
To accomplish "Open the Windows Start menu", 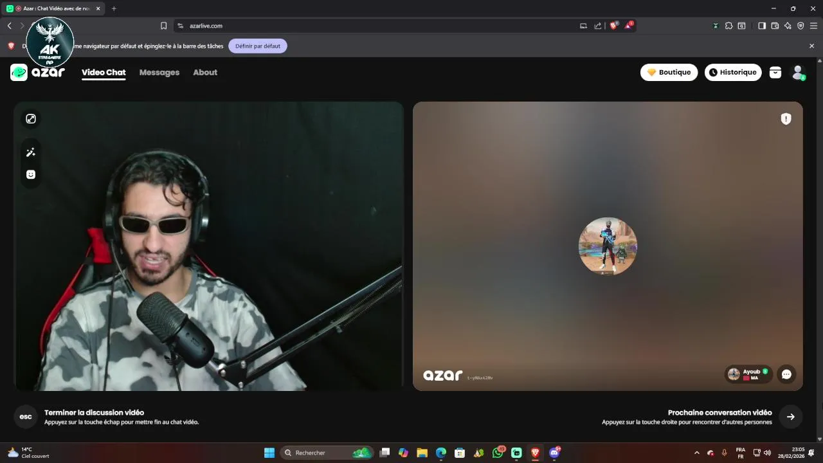I will [269, 453].
